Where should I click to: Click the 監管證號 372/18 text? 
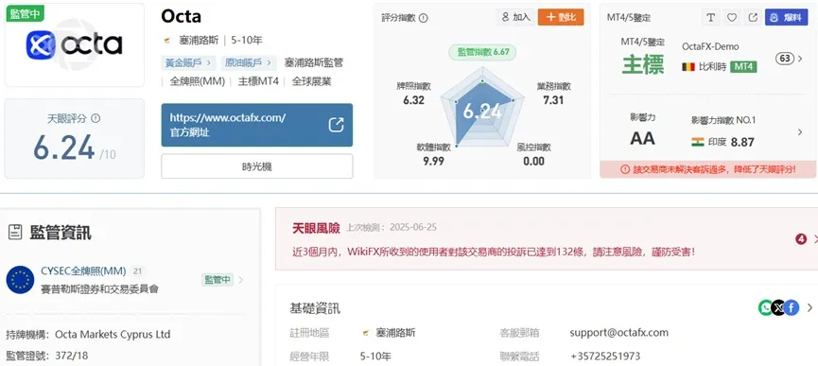[47, 357]
